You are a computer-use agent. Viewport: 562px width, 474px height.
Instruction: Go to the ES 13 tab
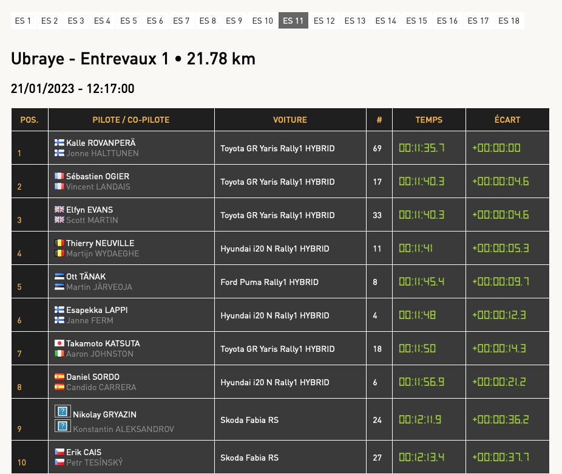355,21
